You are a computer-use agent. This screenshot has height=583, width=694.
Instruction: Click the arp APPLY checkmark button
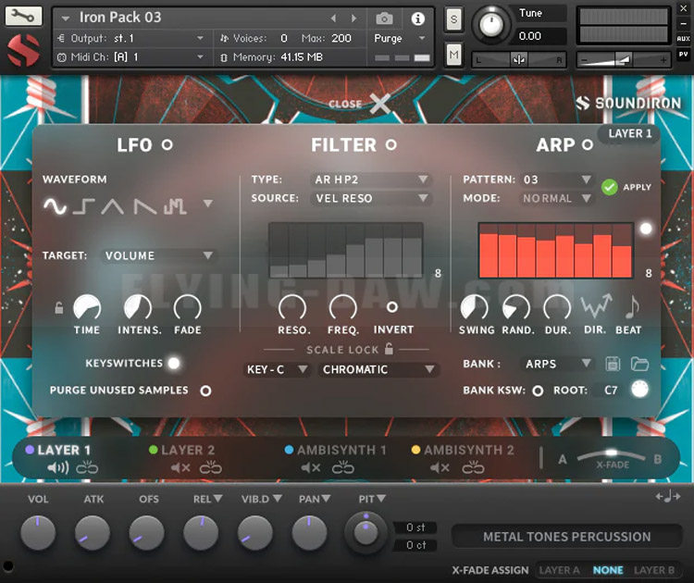tap(610, 187)
